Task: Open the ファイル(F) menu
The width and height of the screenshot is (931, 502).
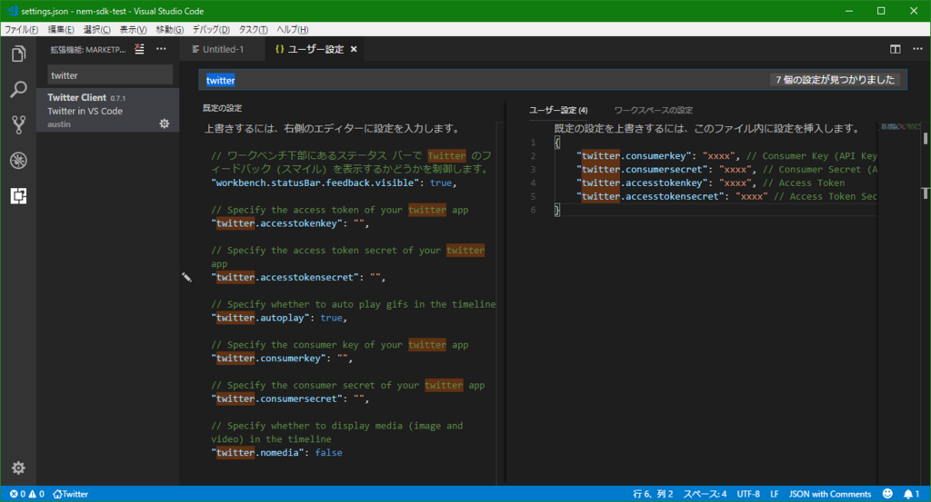Action: pos(22,30)
